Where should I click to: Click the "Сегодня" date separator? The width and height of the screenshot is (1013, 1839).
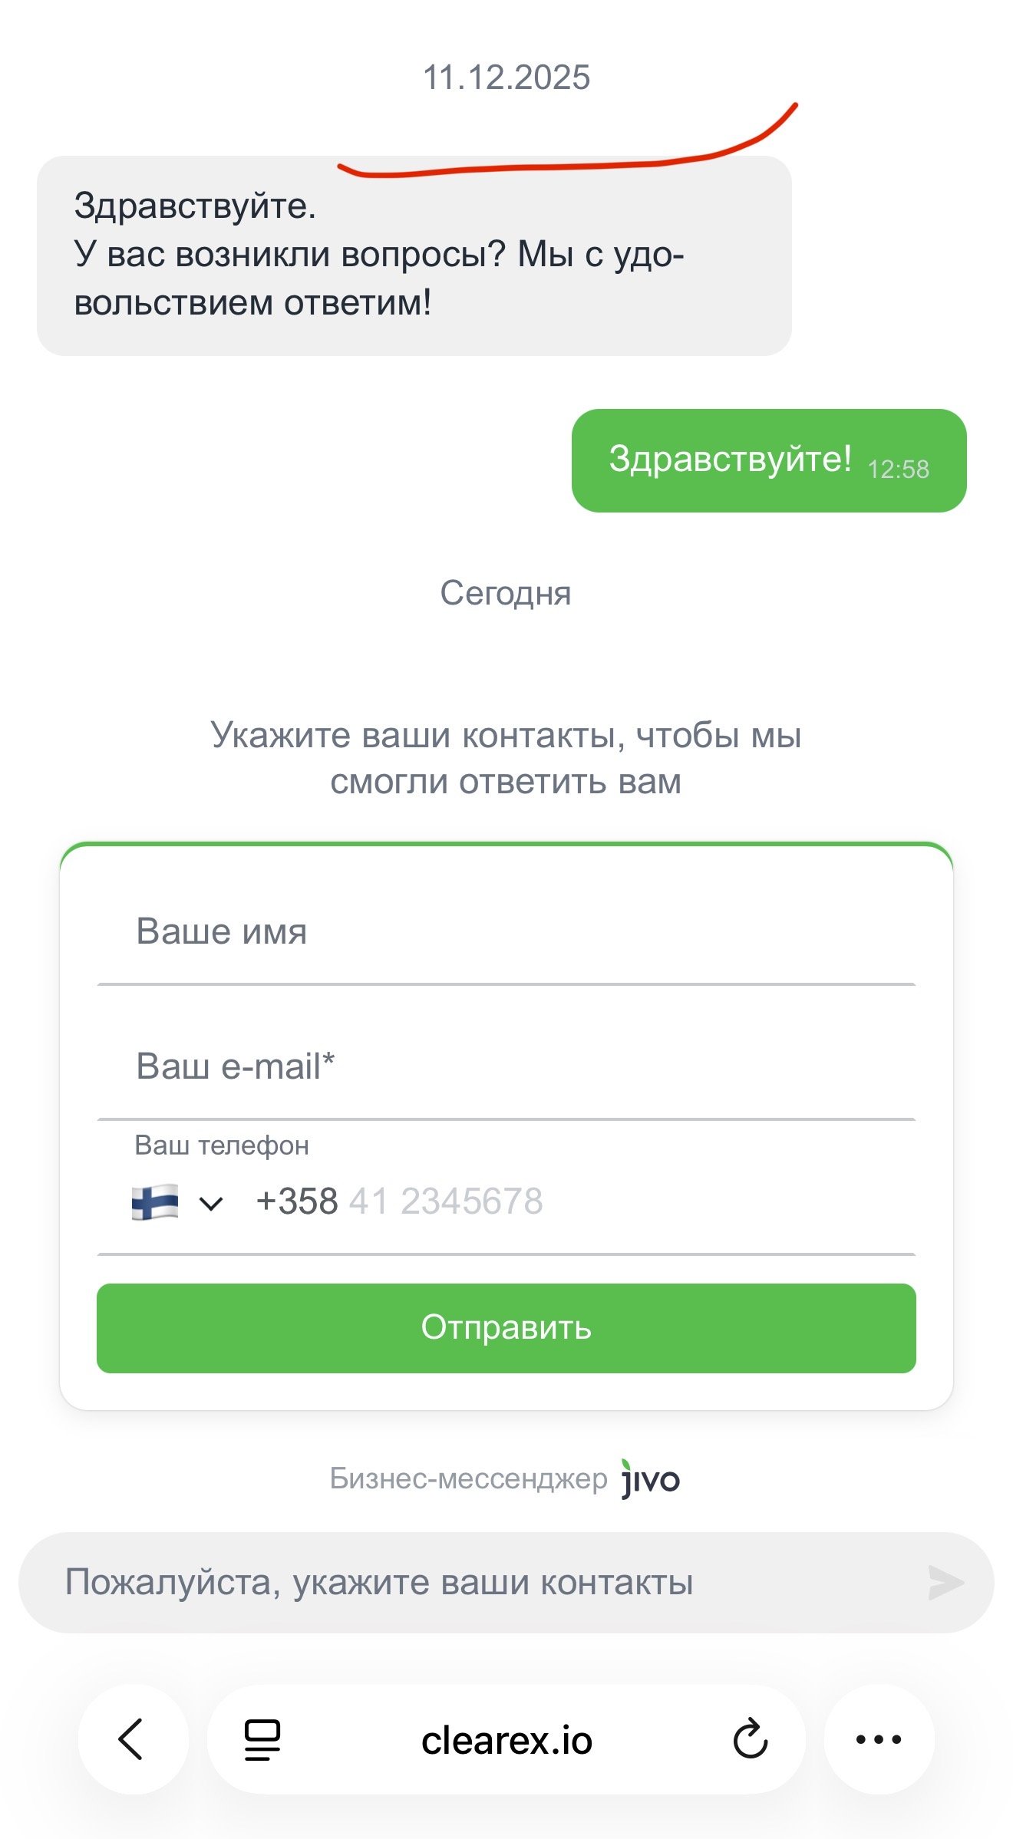(x=506, y=593)
